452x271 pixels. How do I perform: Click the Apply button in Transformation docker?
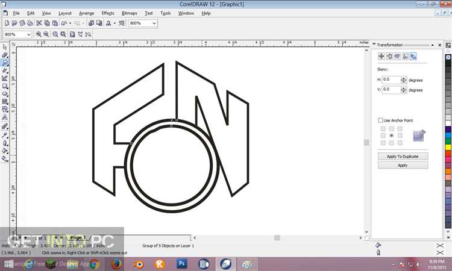pyautogui.click(x=403, y=165)
